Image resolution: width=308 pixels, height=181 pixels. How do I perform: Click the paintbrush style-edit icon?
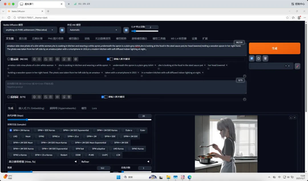coord(297,66)
